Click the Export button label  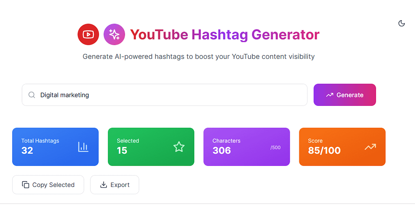tap(120, 185)
